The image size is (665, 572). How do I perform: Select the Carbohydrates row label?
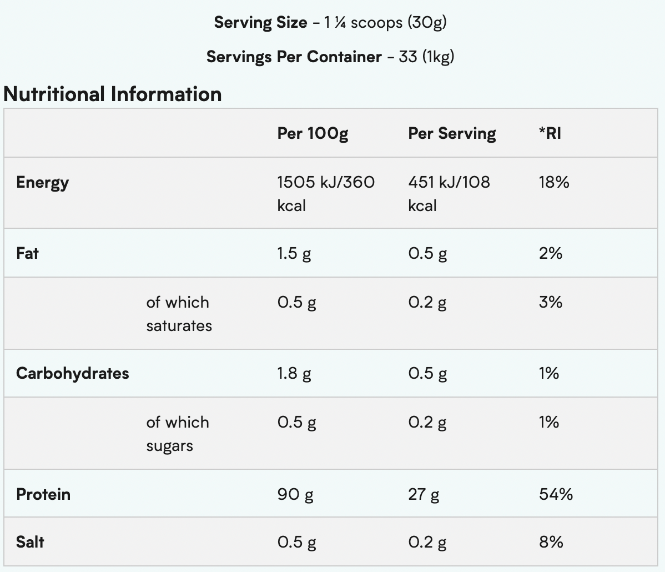click(x=73, y=373)
